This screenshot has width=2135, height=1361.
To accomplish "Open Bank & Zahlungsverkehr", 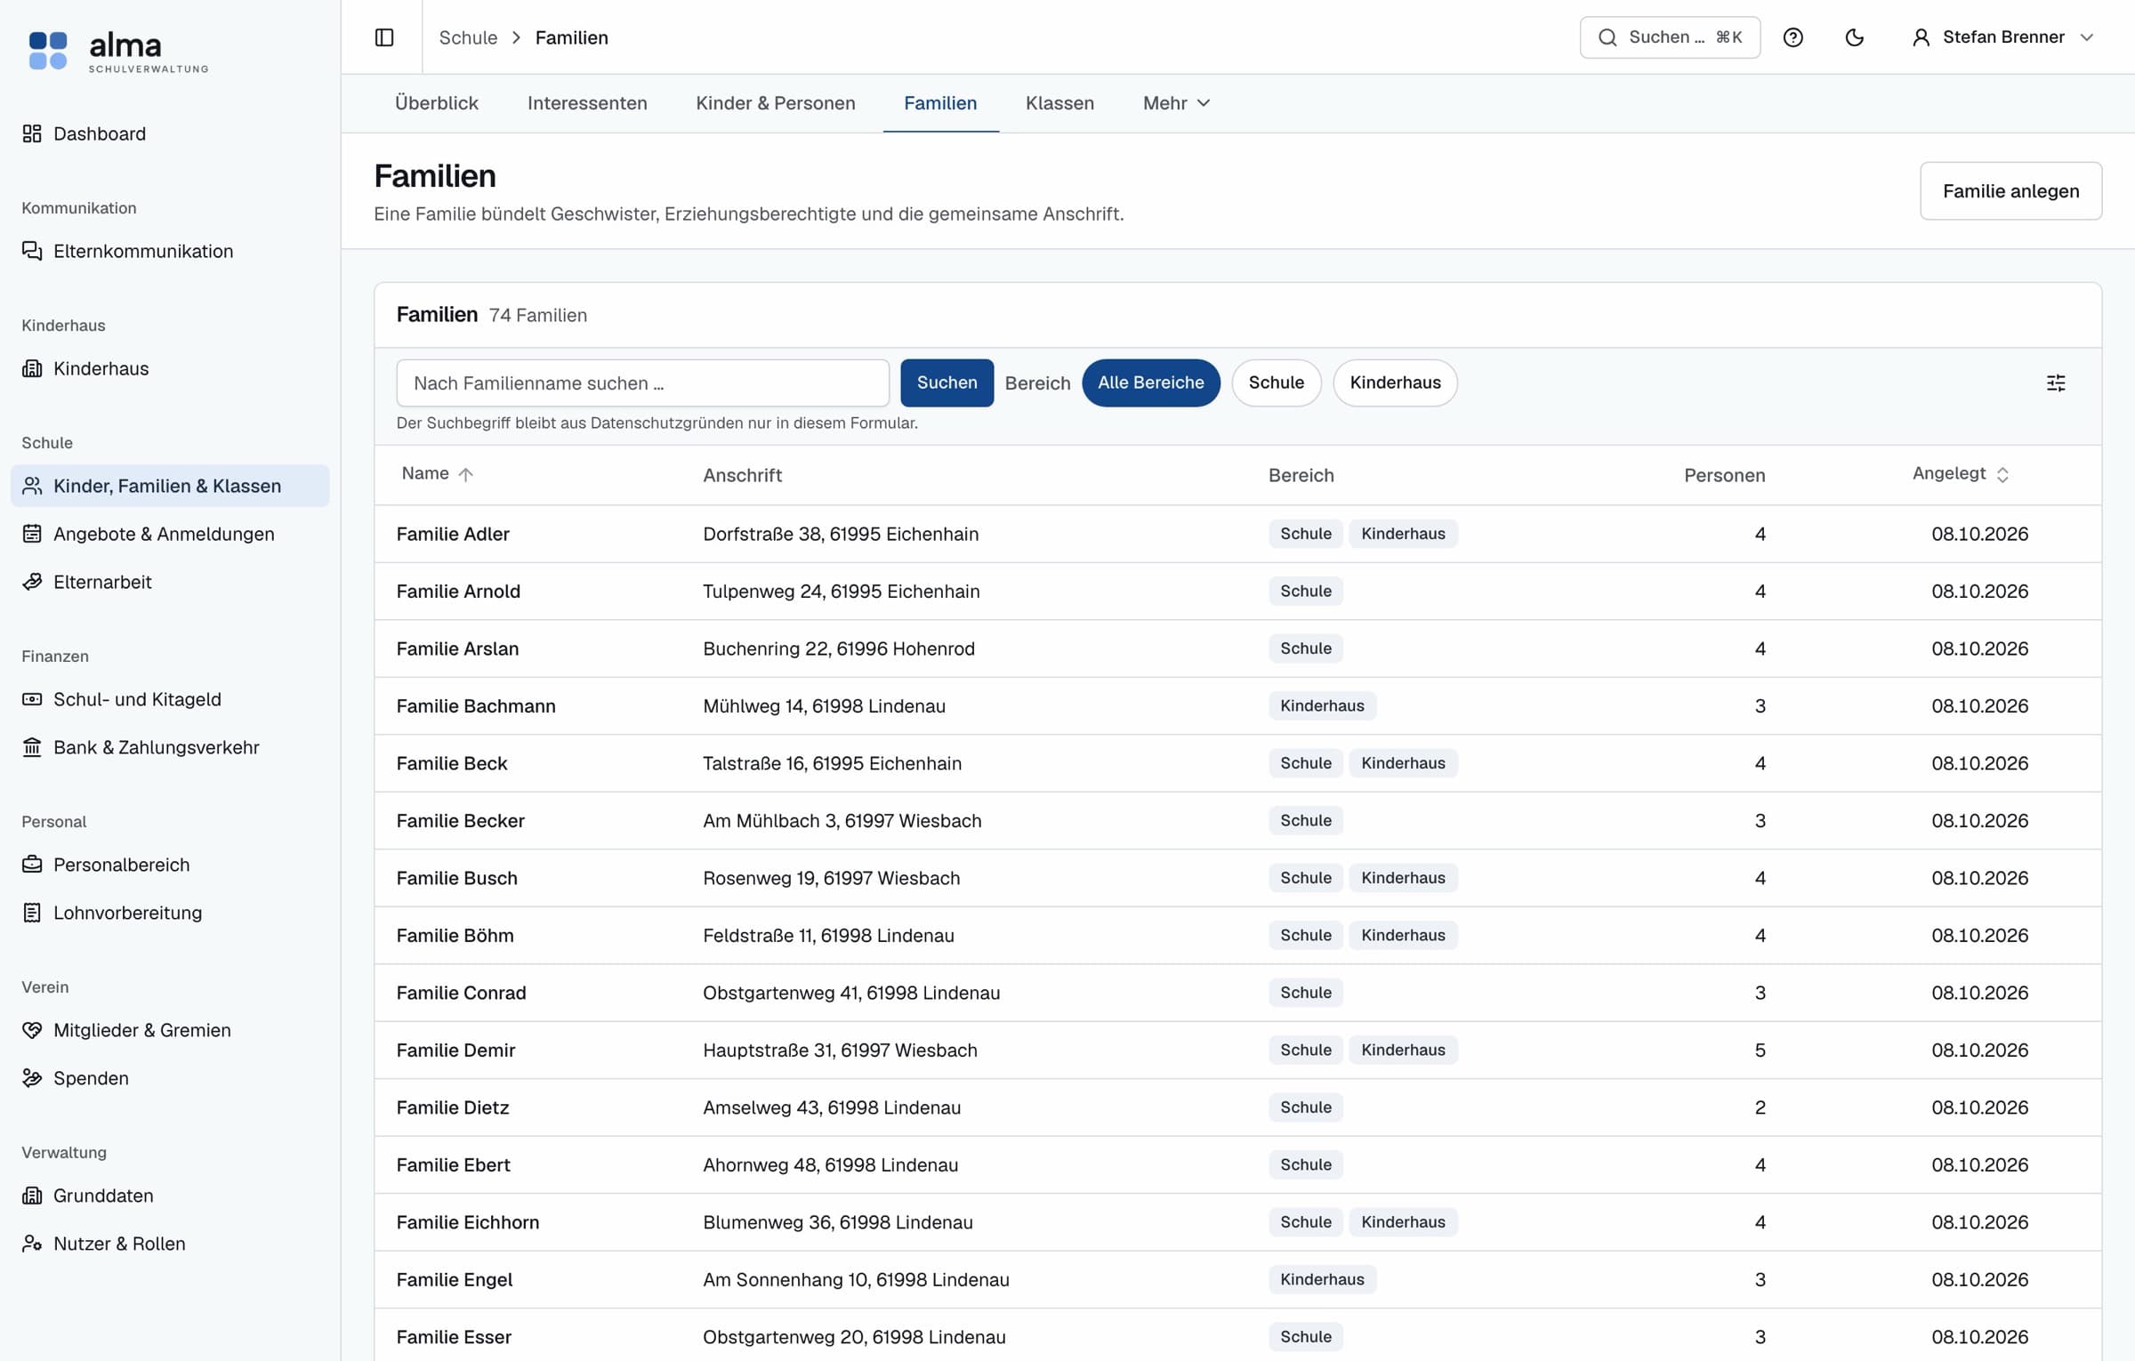I will [170, 747].
